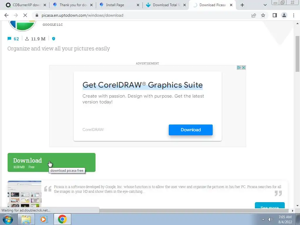The height and width of the screenshot is (225, 300).
Task: Click the blue security shield badge
Action: pyautogui.click(x=54, y=39)
